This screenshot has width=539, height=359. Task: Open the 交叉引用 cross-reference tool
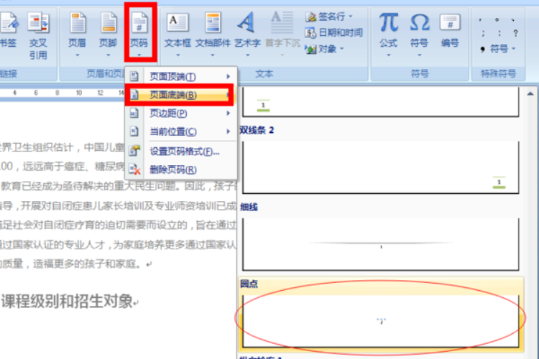click(38, 35)
